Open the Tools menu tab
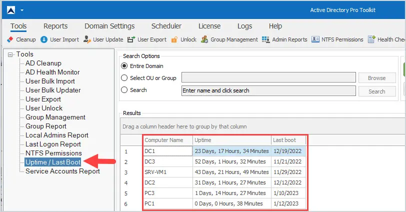This screenshot has height=212, width=406. click(18, 26)
